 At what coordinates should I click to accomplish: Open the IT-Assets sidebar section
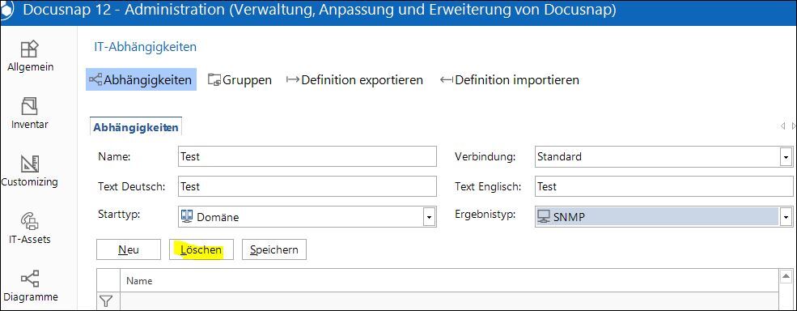pos(30,228)
